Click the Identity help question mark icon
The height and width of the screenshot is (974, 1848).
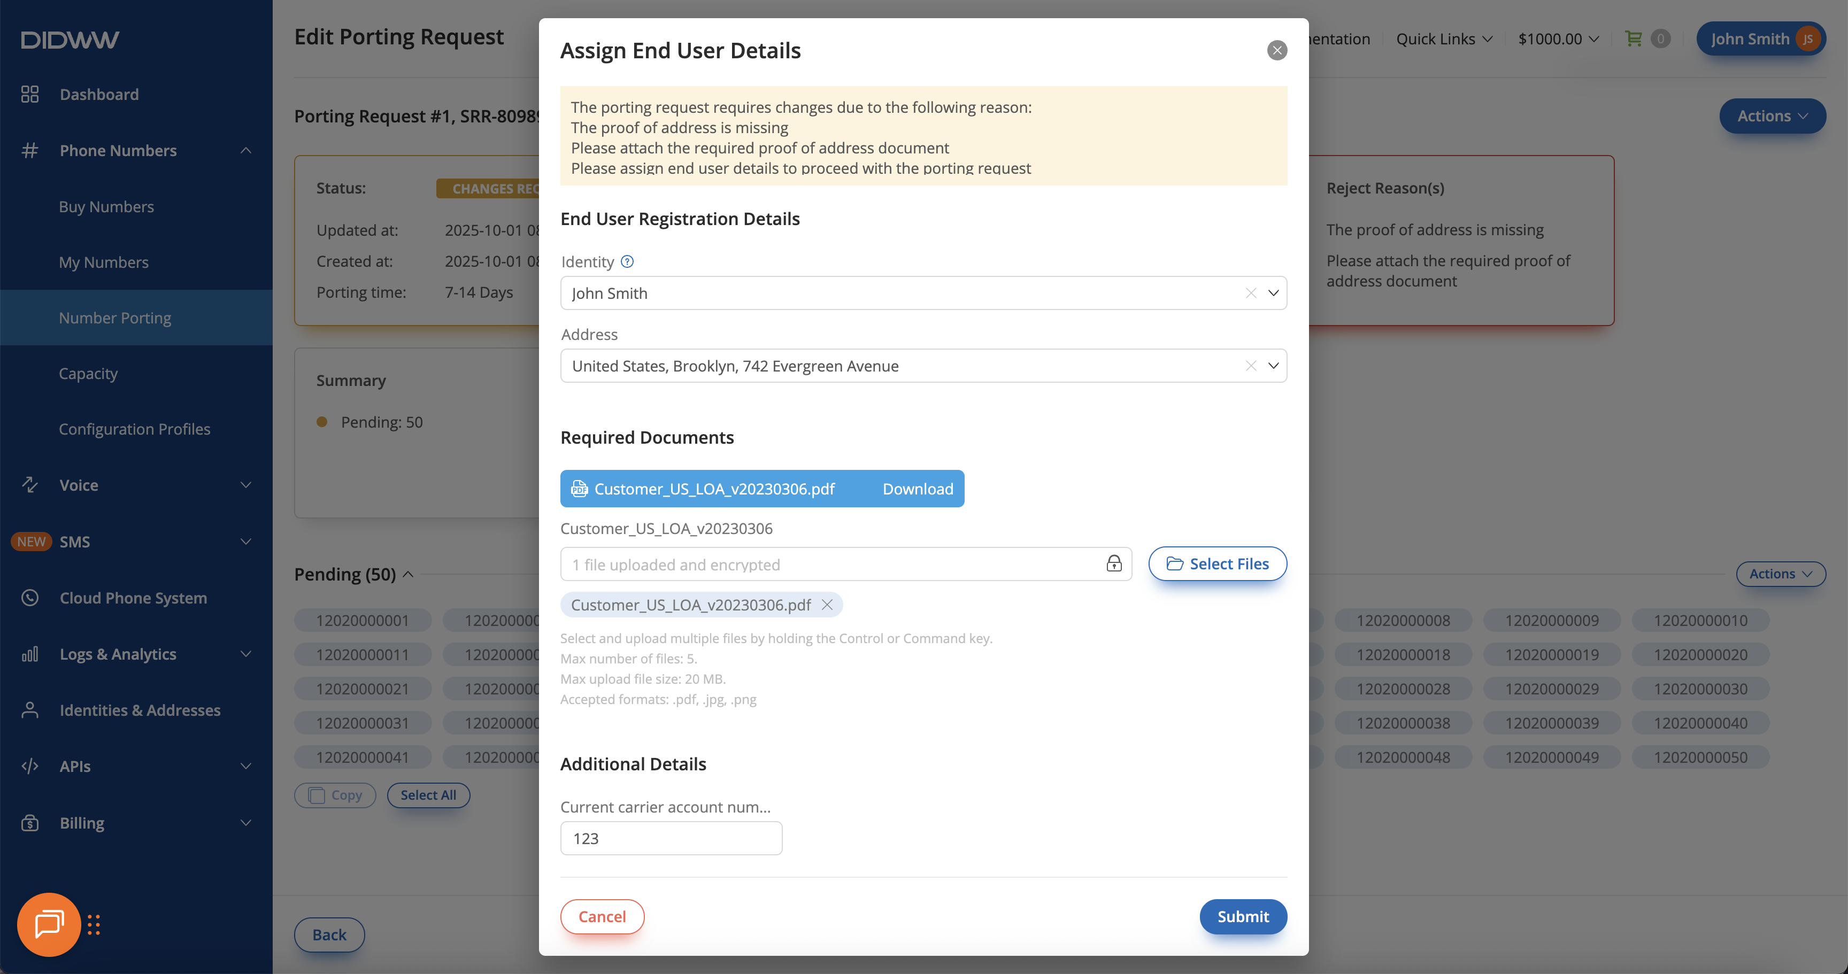tap(627, 262)
